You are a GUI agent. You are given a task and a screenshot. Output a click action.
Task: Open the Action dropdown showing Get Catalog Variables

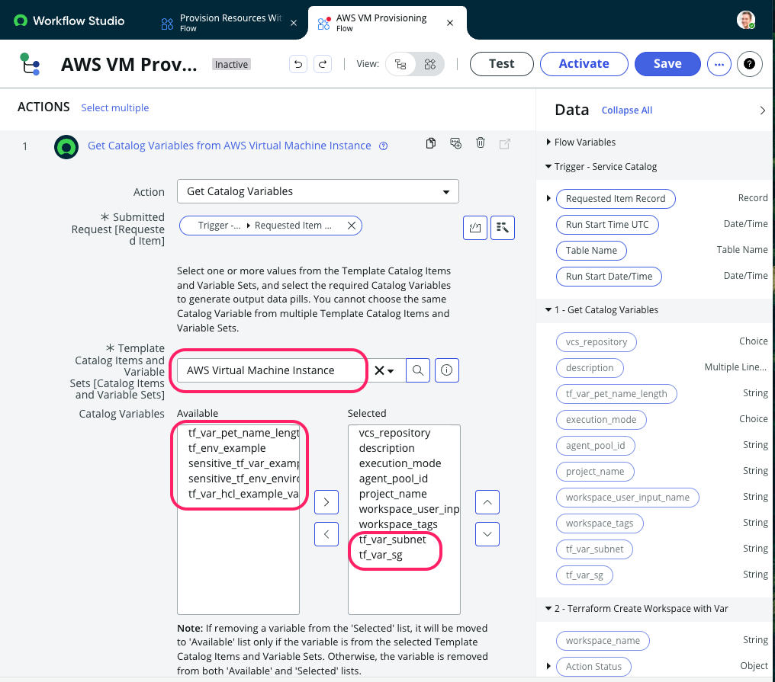317,191
